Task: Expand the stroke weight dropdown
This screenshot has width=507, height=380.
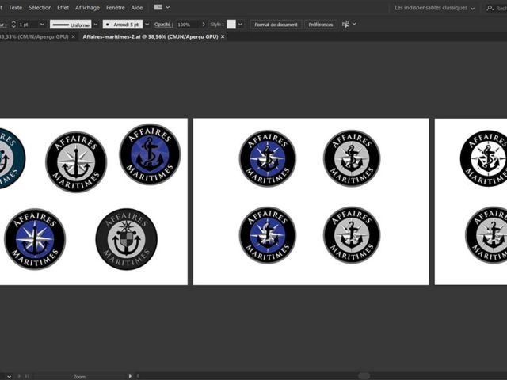Action: pyautogui.click(x=41, y=25)
